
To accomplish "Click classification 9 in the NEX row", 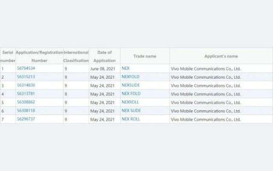I will point(66,69).
